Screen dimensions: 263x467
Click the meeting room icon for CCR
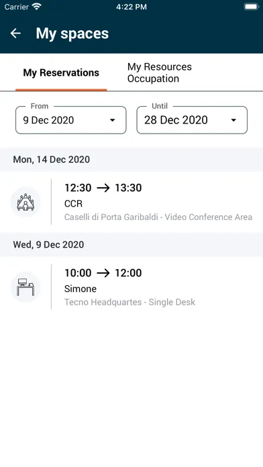click(25, 202)
